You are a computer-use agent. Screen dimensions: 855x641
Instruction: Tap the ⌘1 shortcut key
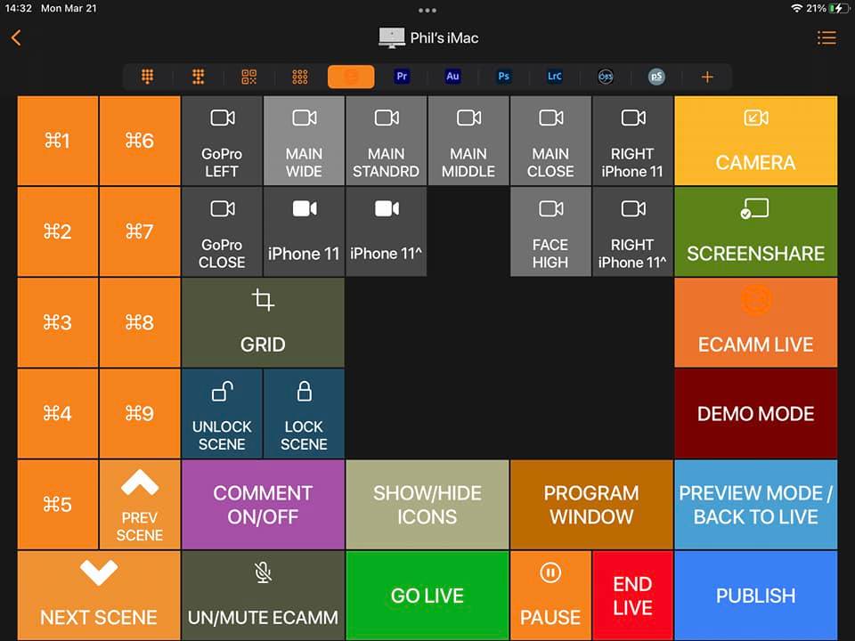[58, 141]
